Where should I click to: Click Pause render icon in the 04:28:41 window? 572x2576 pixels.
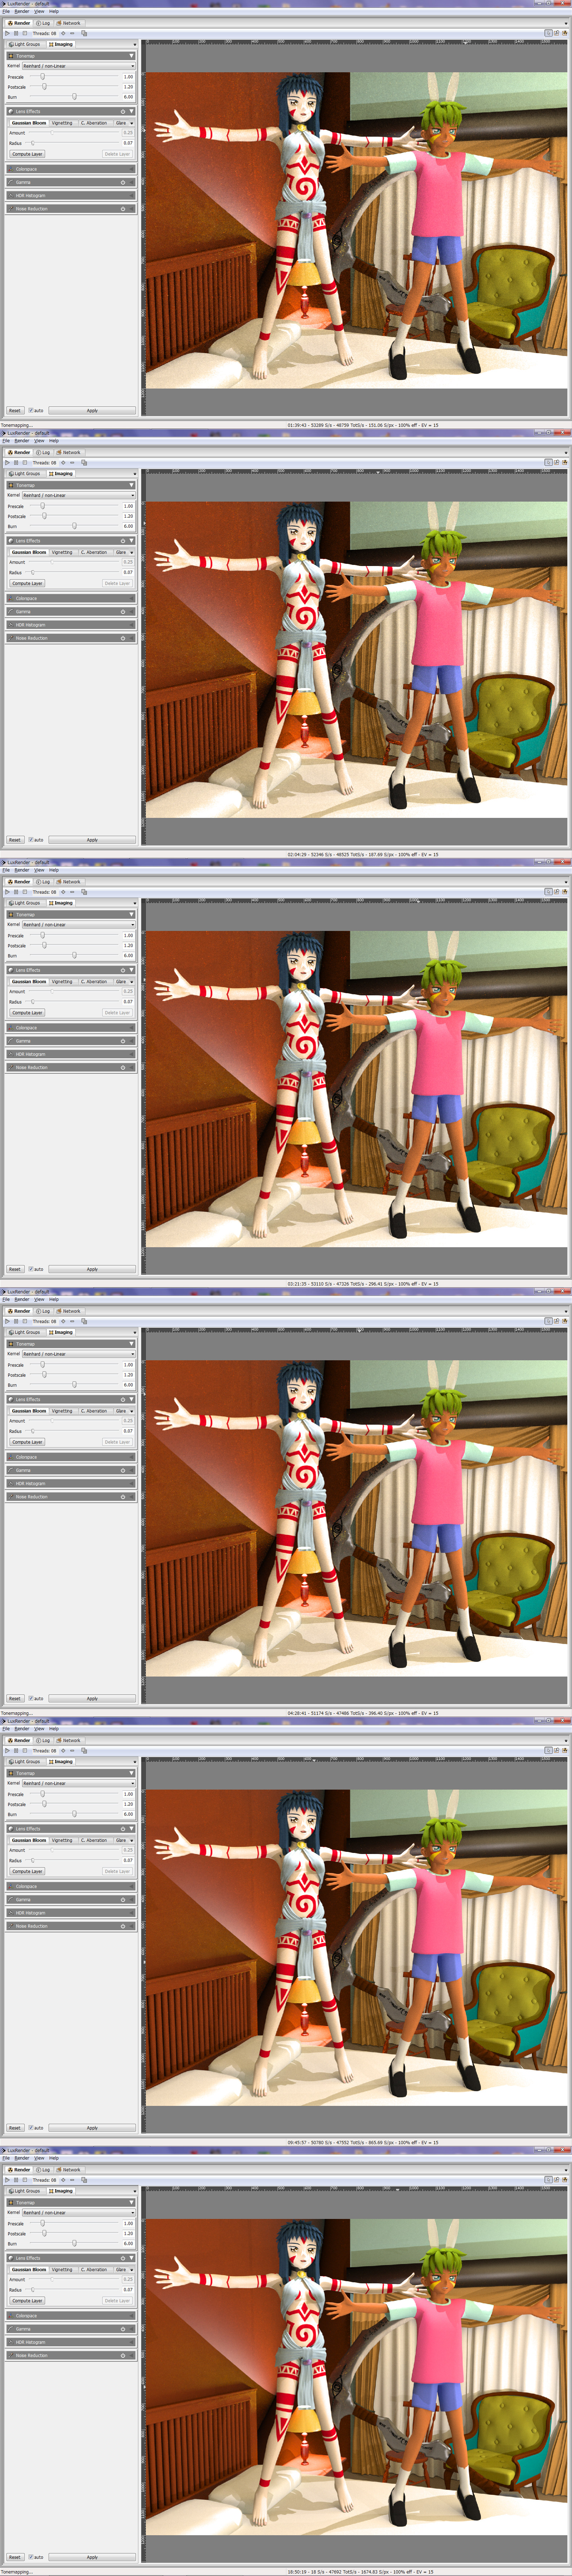pos(16,1321)
